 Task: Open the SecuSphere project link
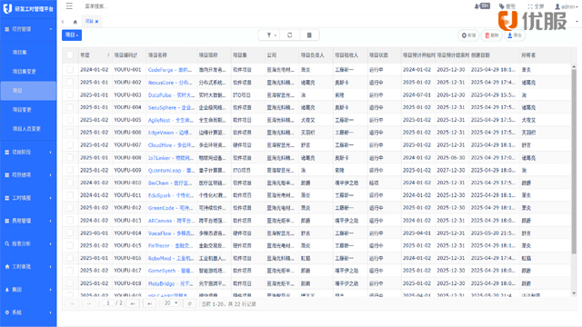pyautogui.click(x=171, y=107)
